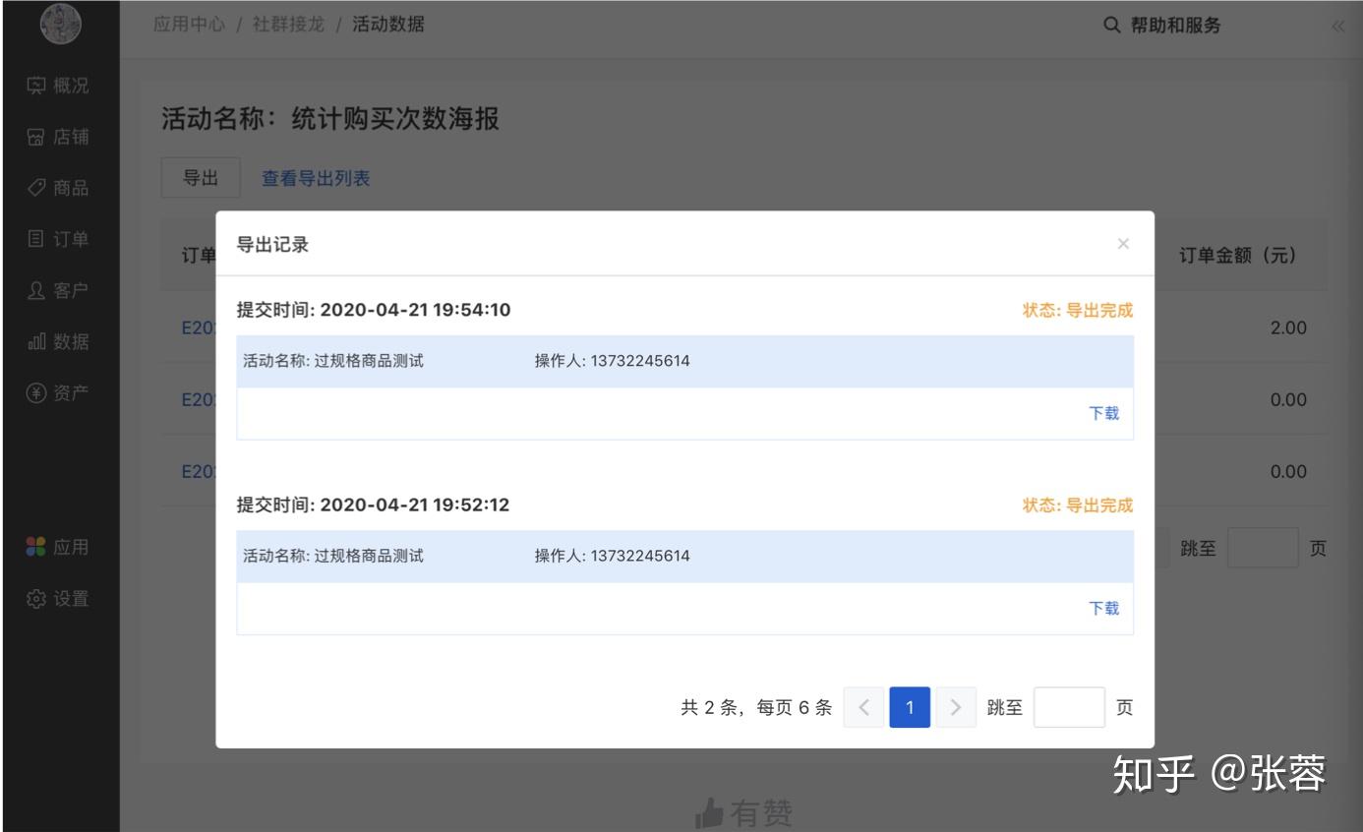Viewport: 1363px width, 832px height.
Task: Click 活动名称: 过规格商品测试 in first record
Action: [x=333, y=361]
